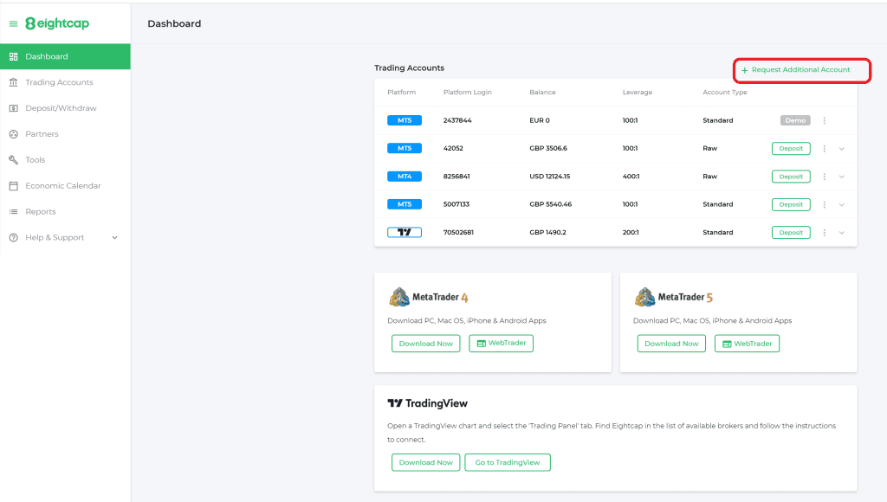Click Deposit for account 70502681

pyautogui.click(x=791, y=232)
